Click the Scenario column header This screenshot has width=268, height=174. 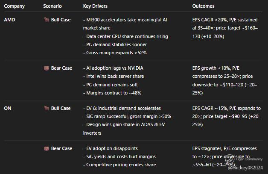pyautogui.click(x=52, y=6)
